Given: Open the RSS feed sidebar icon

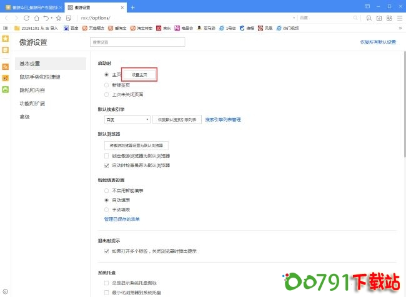Looking at the screenshot, I should click(x=6, y=67).
